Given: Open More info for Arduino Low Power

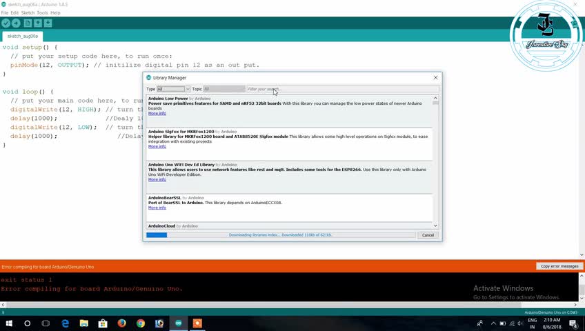Looking at the screenshot, I should tap(157, 113).
